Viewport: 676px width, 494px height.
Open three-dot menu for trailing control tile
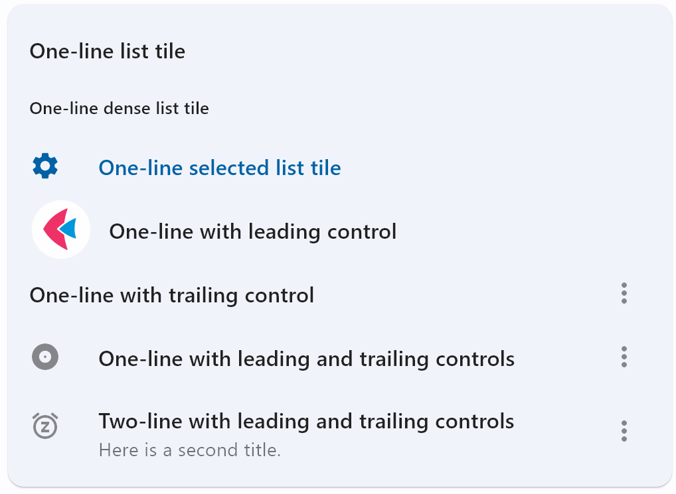coord(624,294)
